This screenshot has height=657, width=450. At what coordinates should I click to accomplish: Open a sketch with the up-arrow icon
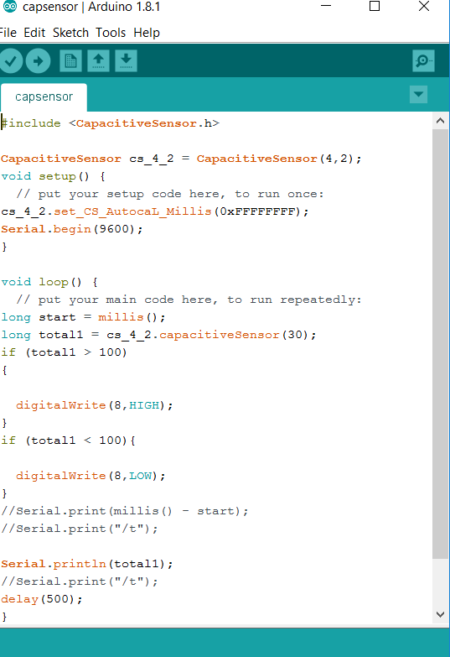click(x=98, y=61)
